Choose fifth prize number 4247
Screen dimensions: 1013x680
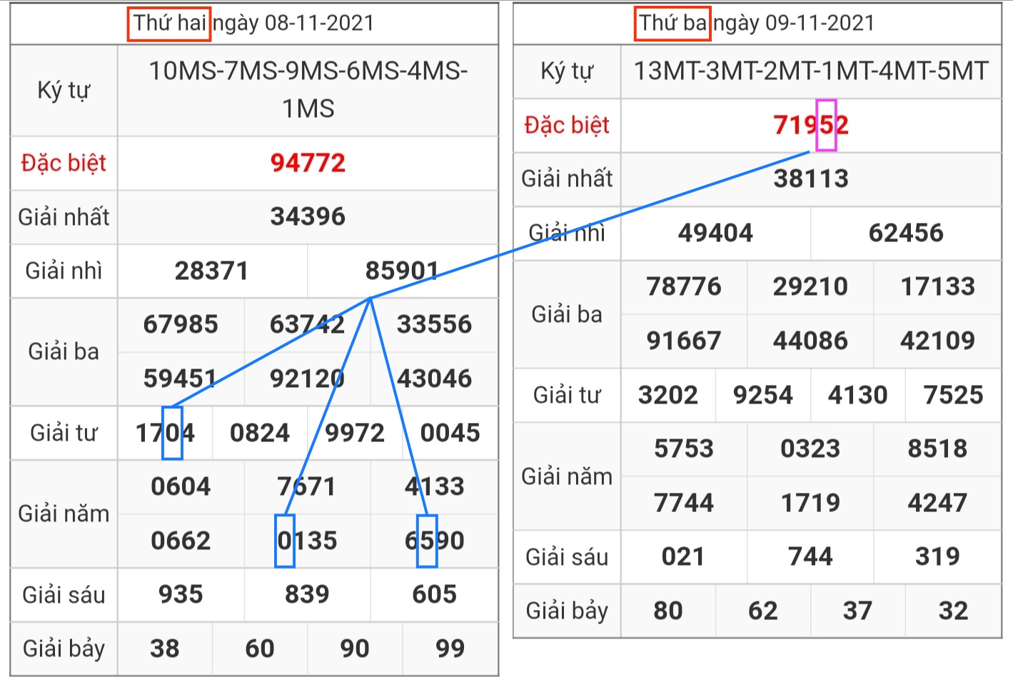click(938, 503)
